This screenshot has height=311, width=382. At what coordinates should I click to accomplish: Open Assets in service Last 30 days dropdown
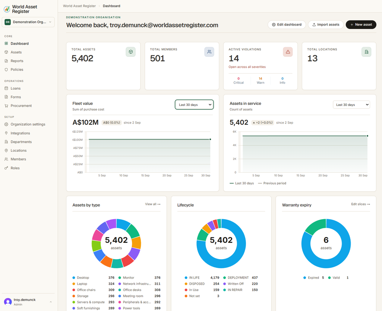[x=351, y=104]
